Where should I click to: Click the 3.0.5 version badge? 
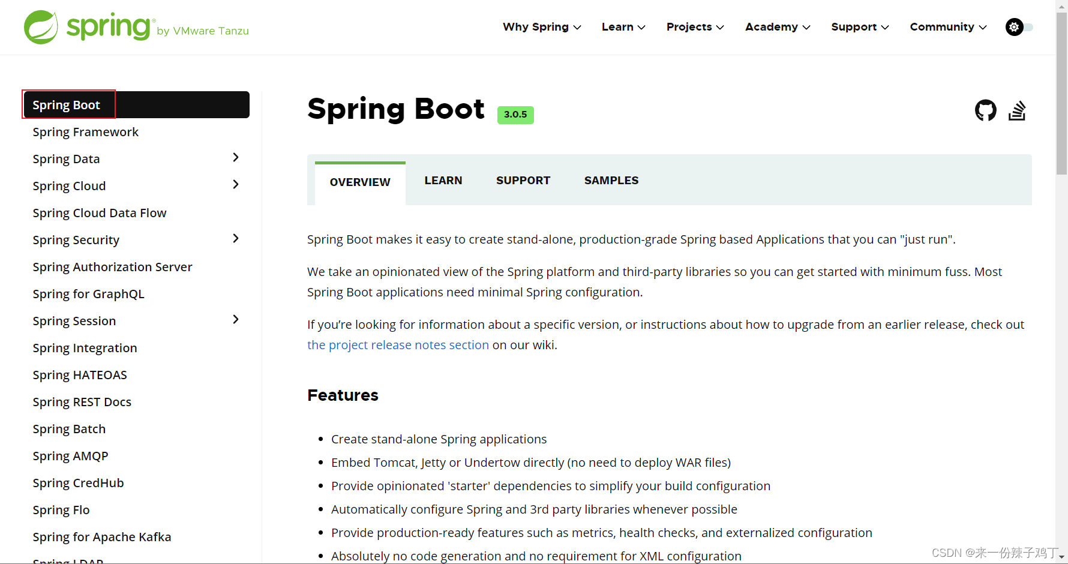coord(515,115)
